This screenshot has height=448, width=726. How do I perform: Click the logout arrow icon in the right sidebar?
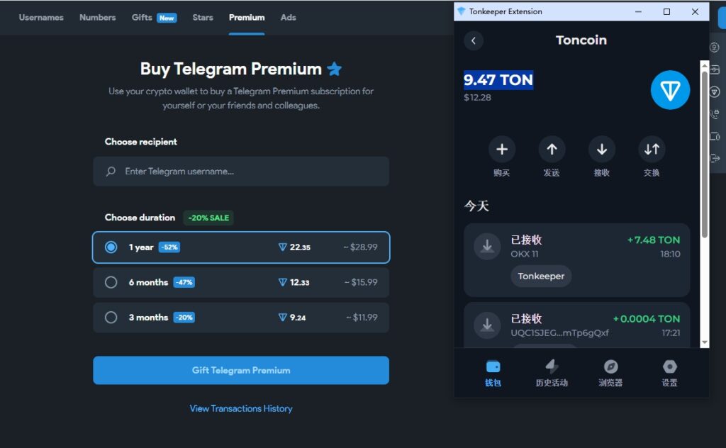[x=715, y=159]
